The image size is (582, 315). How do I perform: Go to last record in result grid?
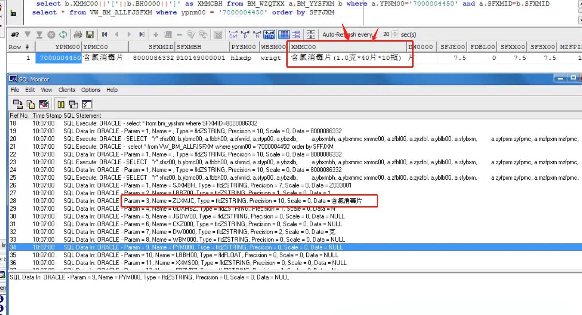pyautogui.click(x=141, y=35)
